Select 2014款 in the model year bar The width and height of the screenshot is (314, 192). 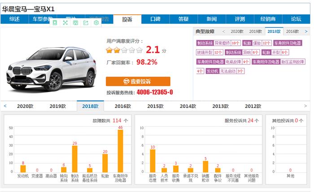point(188,106)
